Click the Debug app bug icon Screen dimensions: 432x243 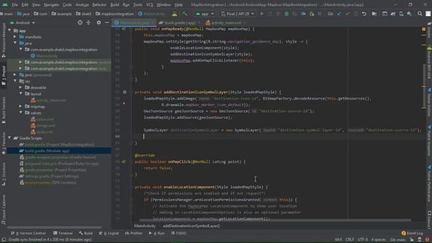pos(286,13)
